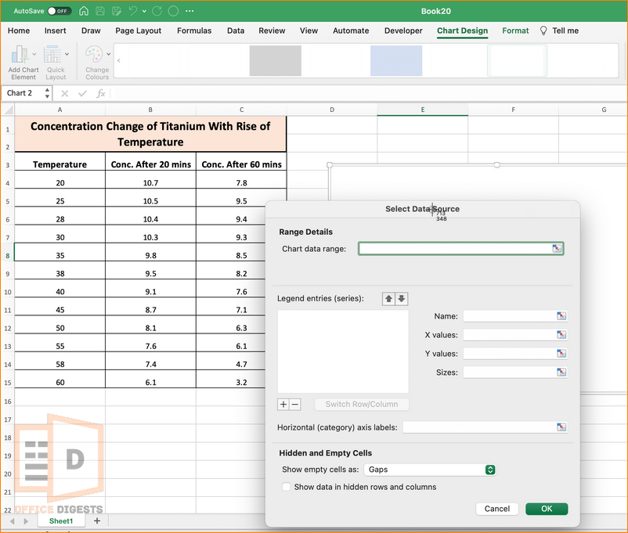Open Quick Layout options
Image resolution: width=628 pixels, height=533 pixels.
pos(56,63)
